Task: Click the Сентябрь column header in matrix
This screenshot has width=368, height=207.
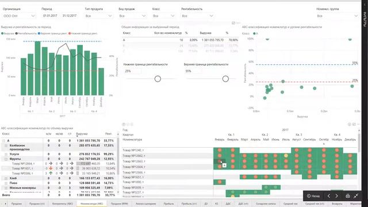Action: (309, 140)
